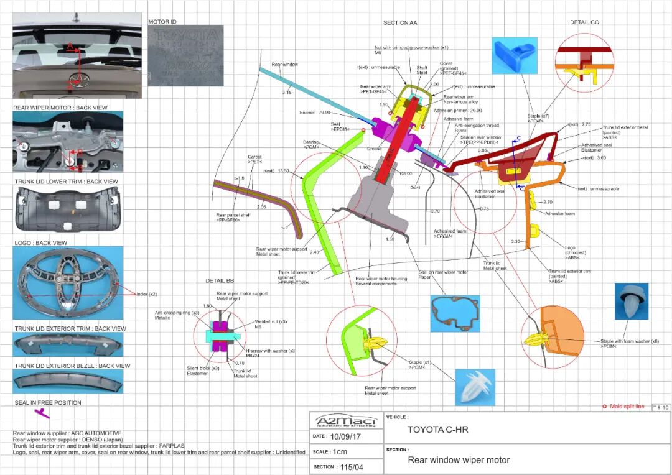Open the blue staple photo
This screenshot has width=672, height=475.
[515, 55]
